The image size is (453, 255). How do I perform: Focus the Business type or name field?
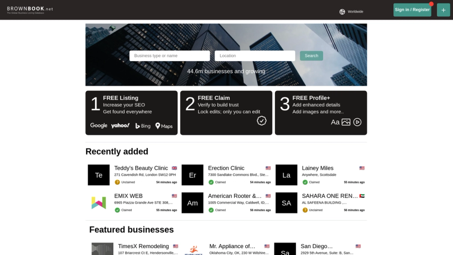(x=169, y=56)
